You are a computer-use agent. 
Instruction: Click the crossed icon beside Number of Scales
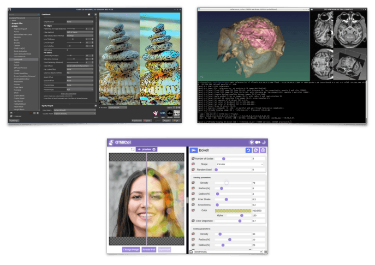pyautogui.click(x=193, y=159)
